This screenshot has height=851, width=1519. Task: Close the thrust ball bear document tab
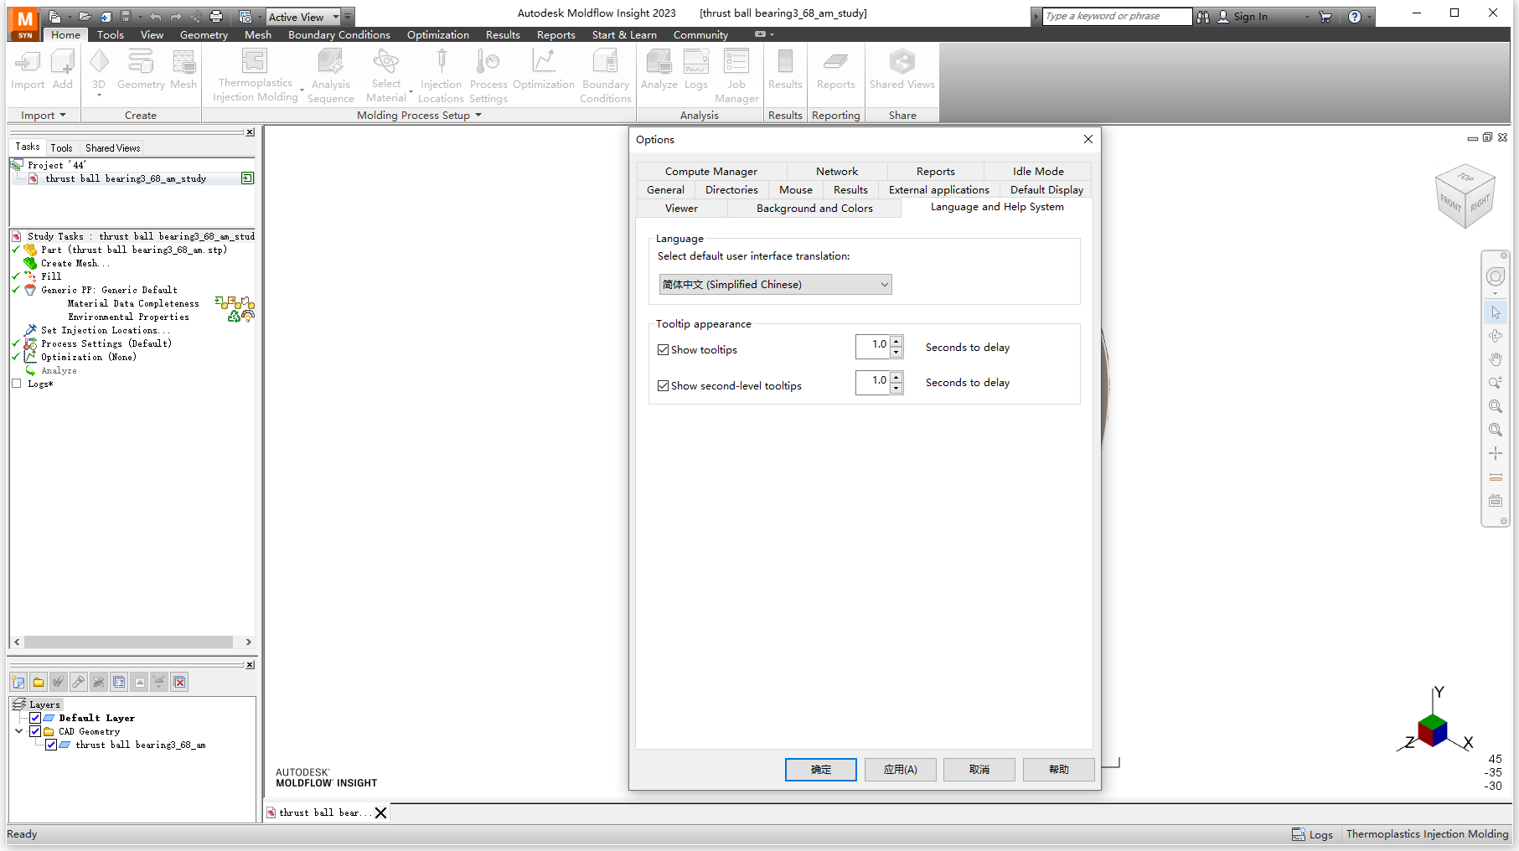click(x=381, y=813)
